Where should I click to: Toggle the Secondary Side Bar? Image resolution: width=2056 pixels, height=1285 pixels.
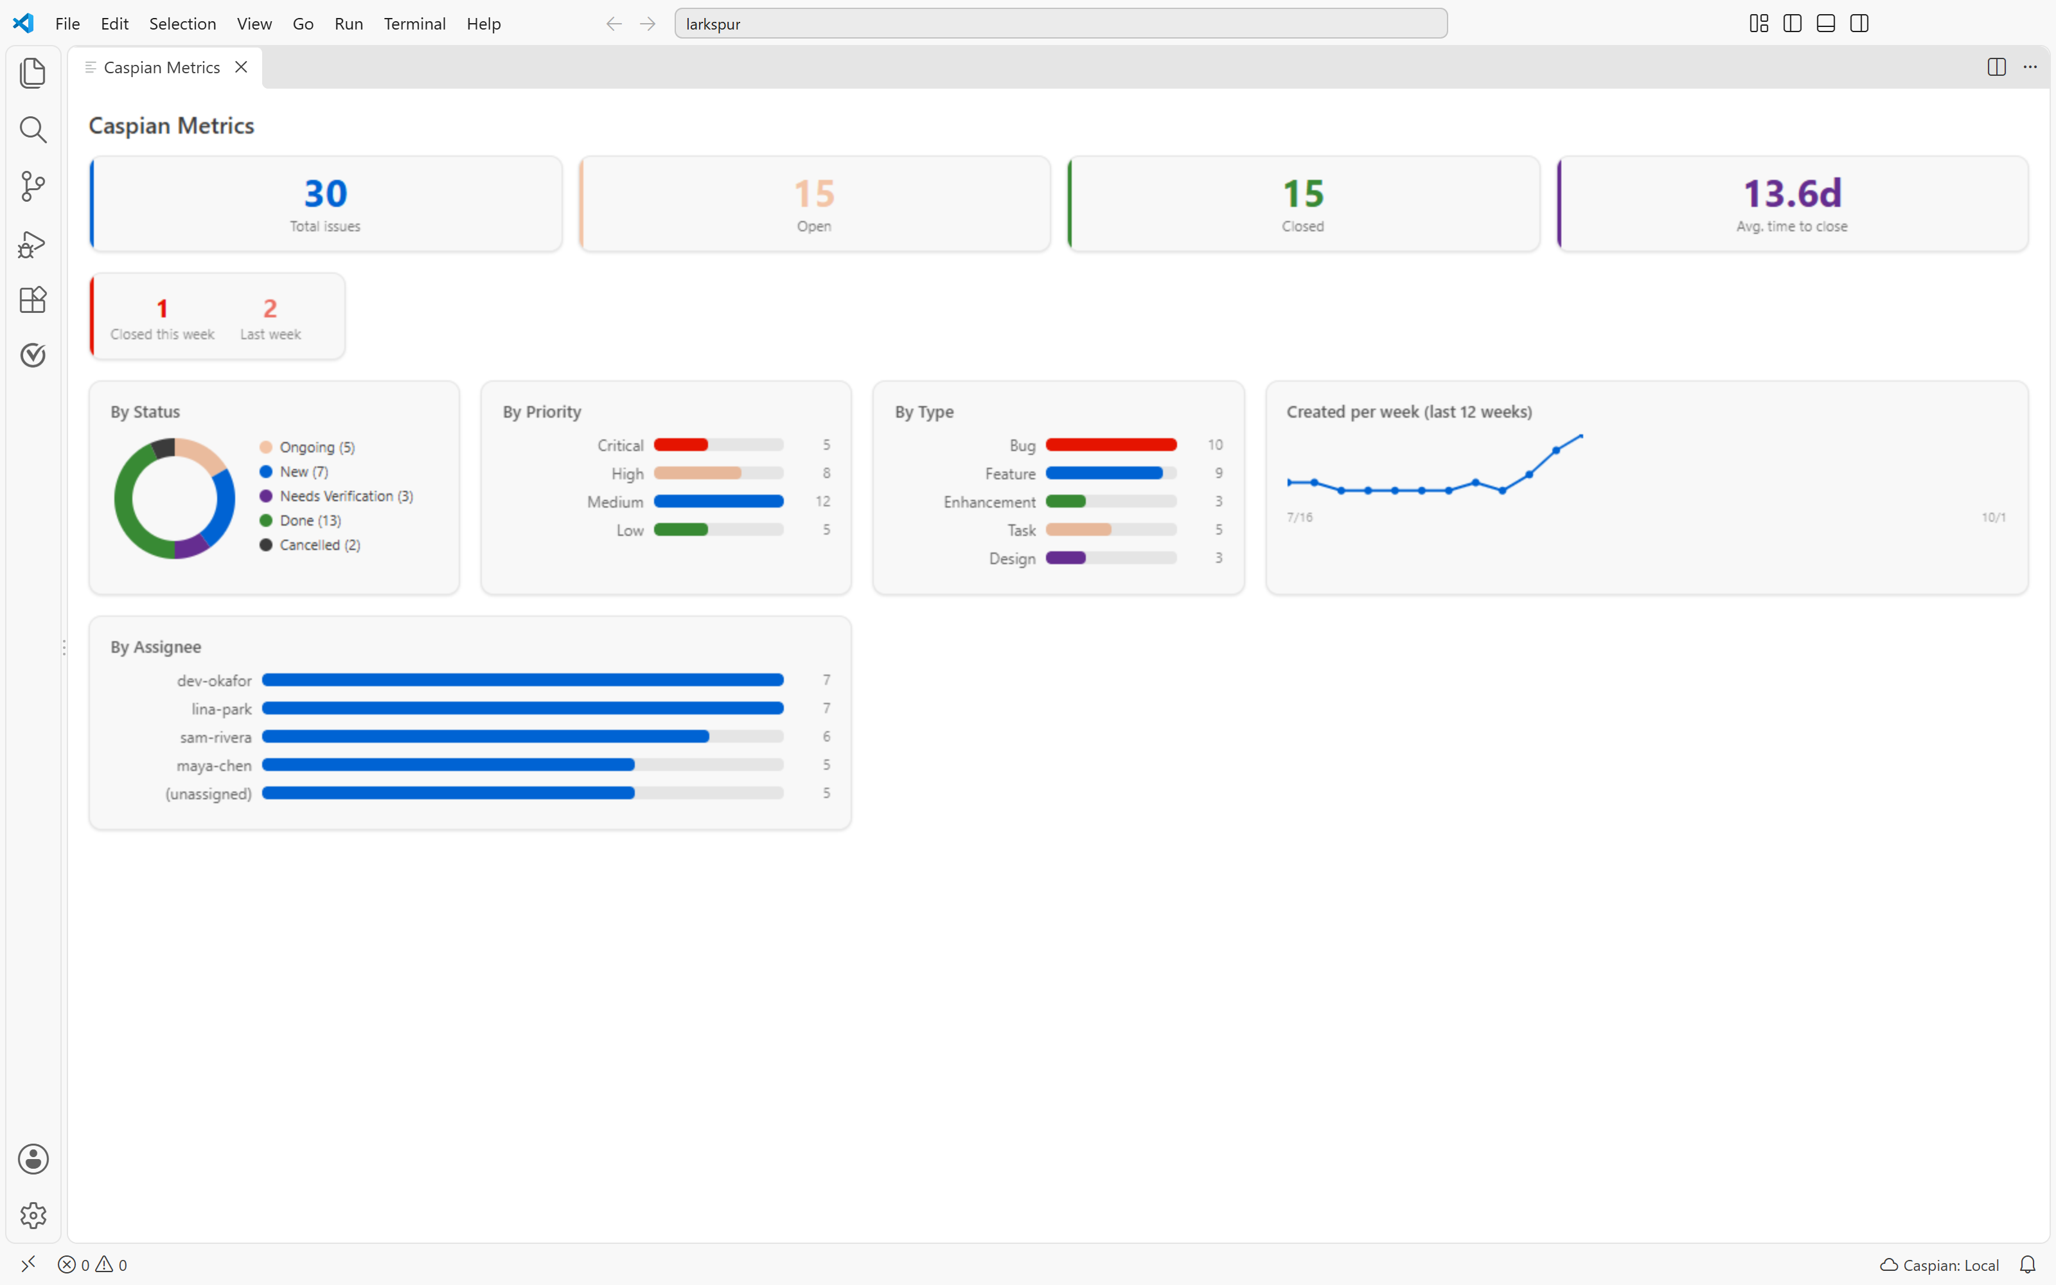1859,24
